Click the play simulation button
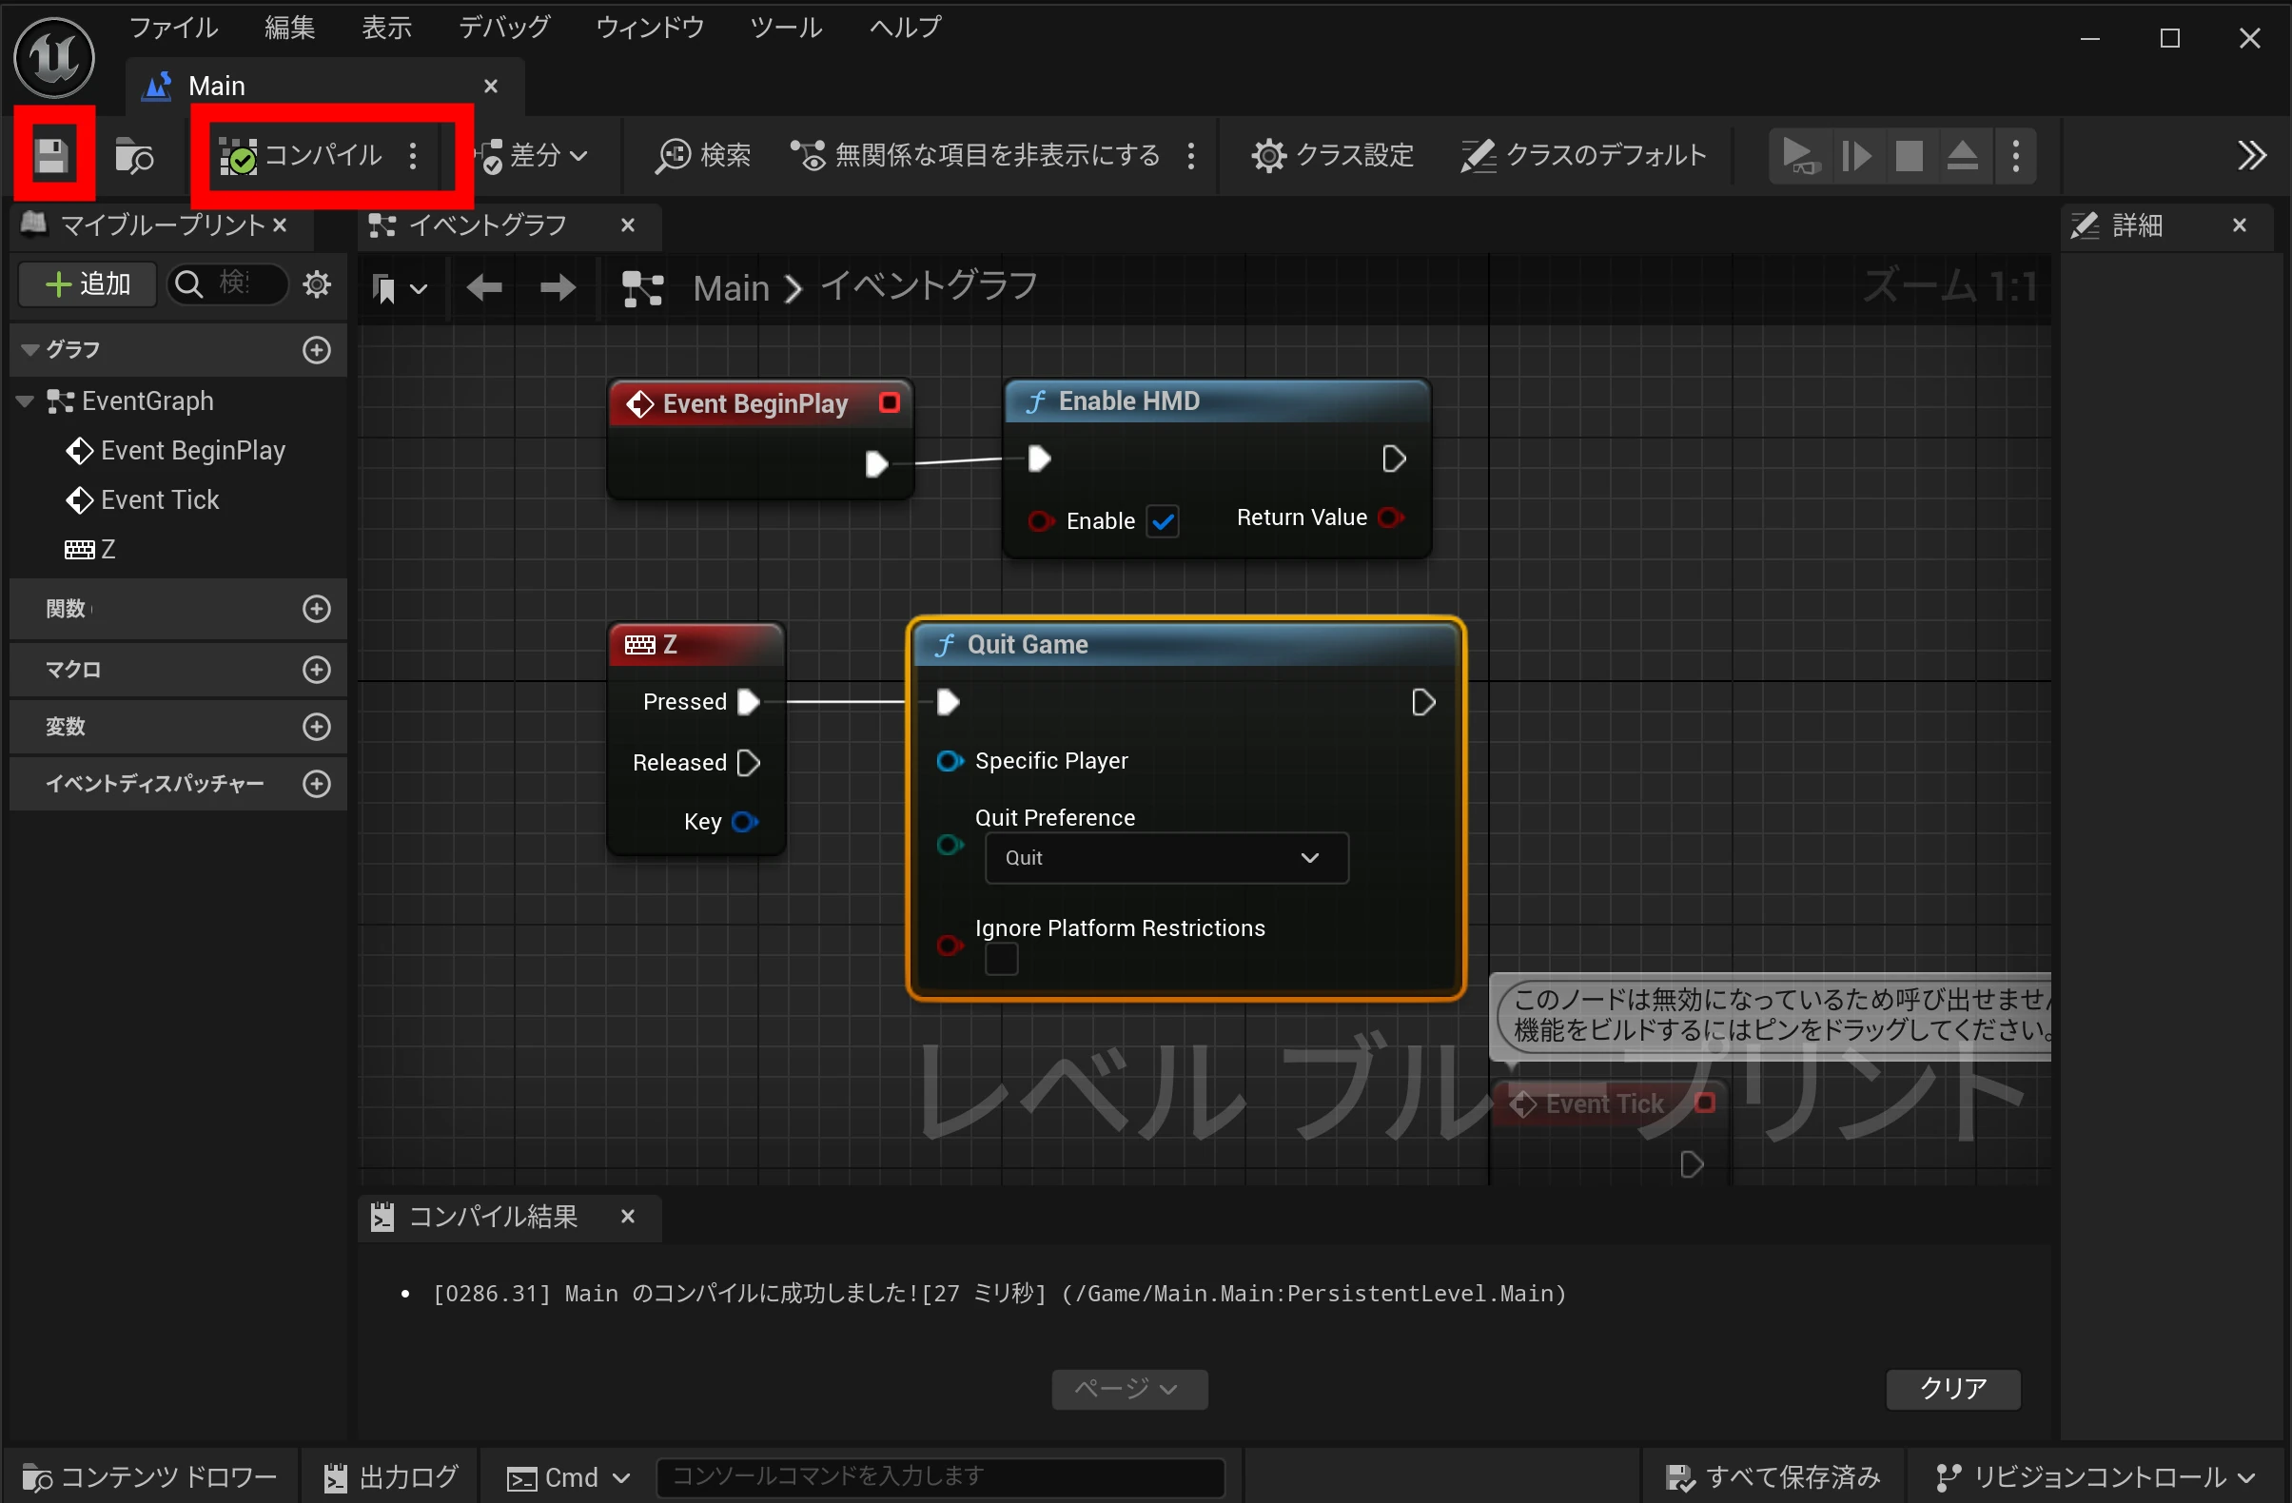The width and height of the screenshot is (2292, 1503). 1798,155
